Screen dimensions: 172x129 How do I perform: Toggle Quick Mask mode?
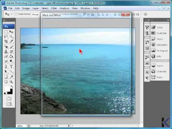tap(9, 99)
